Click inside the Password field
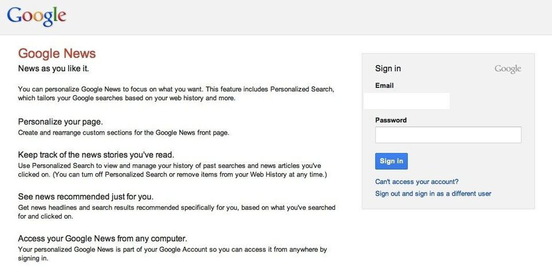The image size is (552, 276). tap(448, 135)
